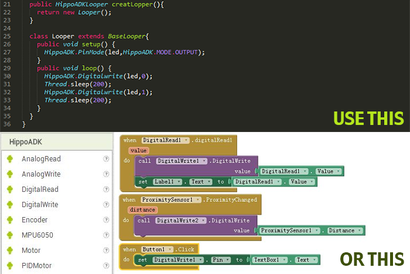Click the Motor component's Android icon
The image size is (410, 274).
pos(10,250)
